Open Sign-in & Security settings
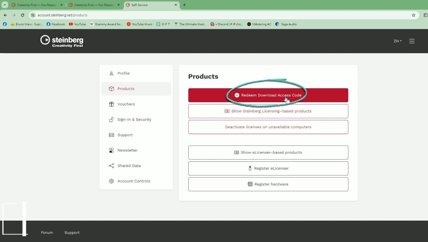The width and height of the screenshot is (428, 242). [x=134, y=120]
